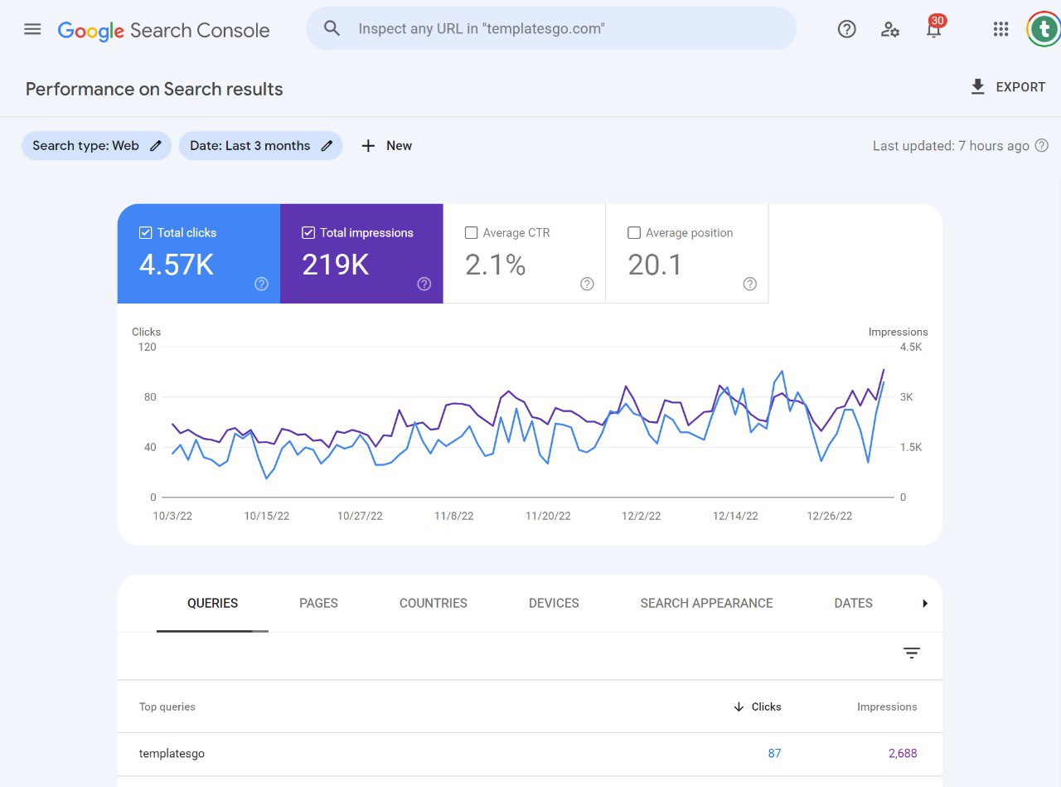Focus the Inspect any URL field

point(551,28)
